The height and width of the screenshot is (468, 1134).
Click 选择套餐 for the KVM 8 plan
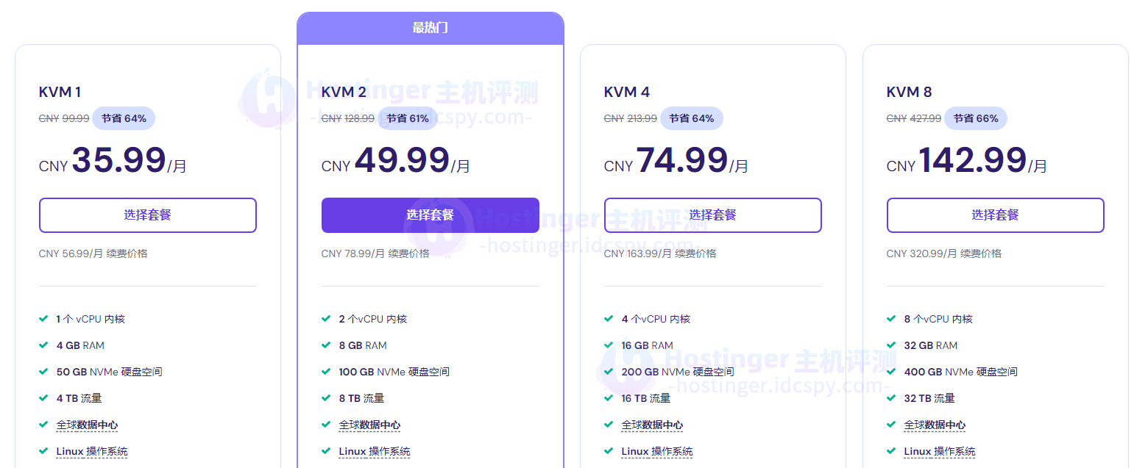pyautogui.click(x=995, y=215)
